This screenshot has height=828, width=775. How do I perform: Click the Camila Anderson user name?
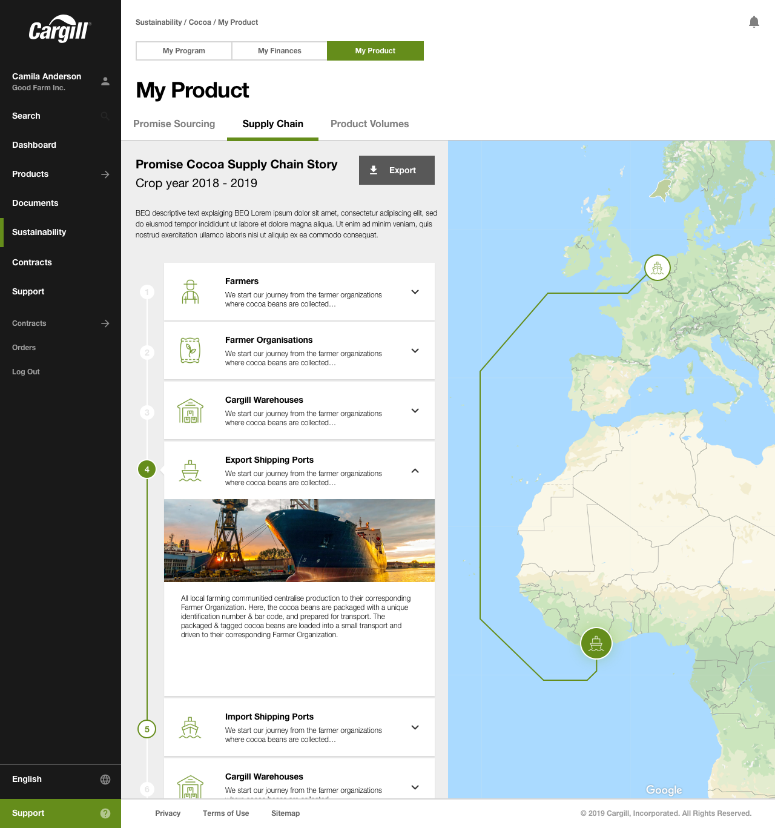47,76
